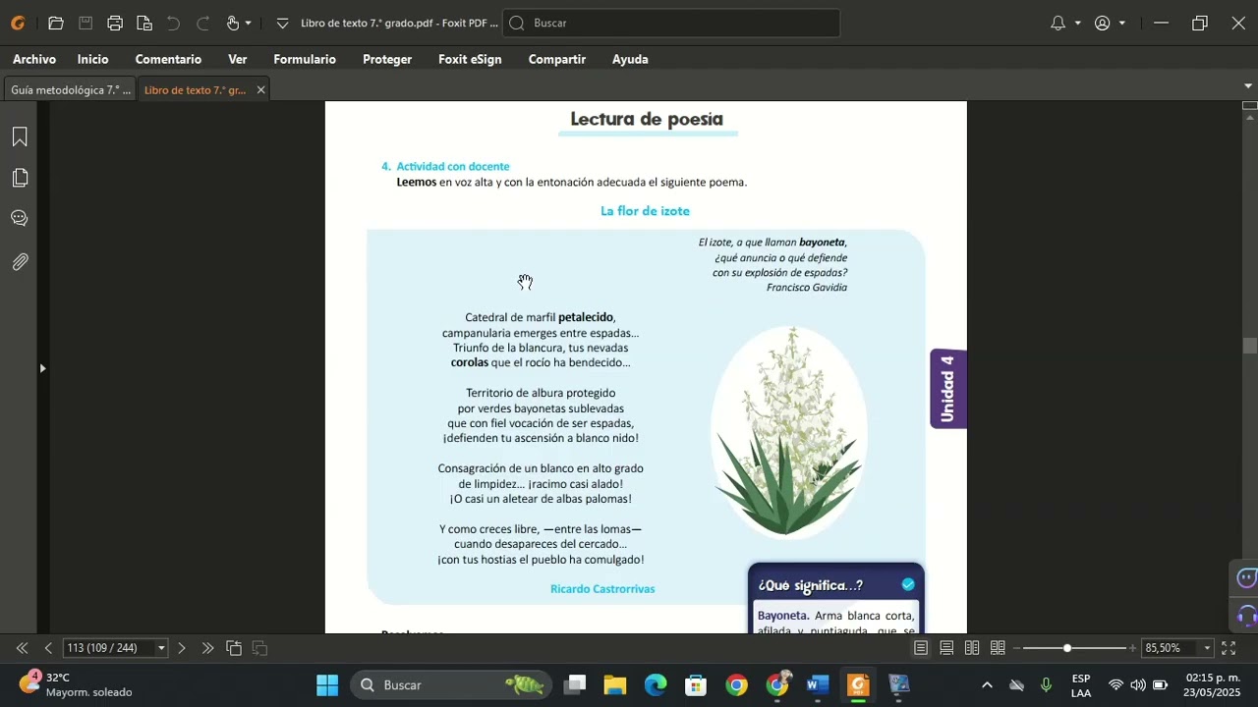The width and height of the screenshot is (1258, 707).
Task: Click the Unidad 4 side tab
Action: (948, 389)
